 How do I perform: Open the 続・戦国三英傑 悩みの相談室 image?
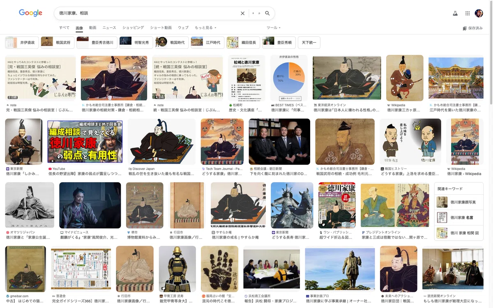point(187,78)
